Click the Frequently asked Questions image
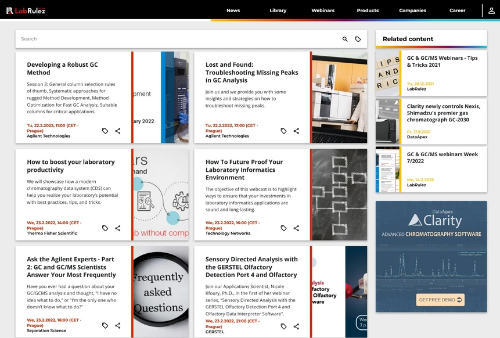500x338 pixels. tap(161, 292)
